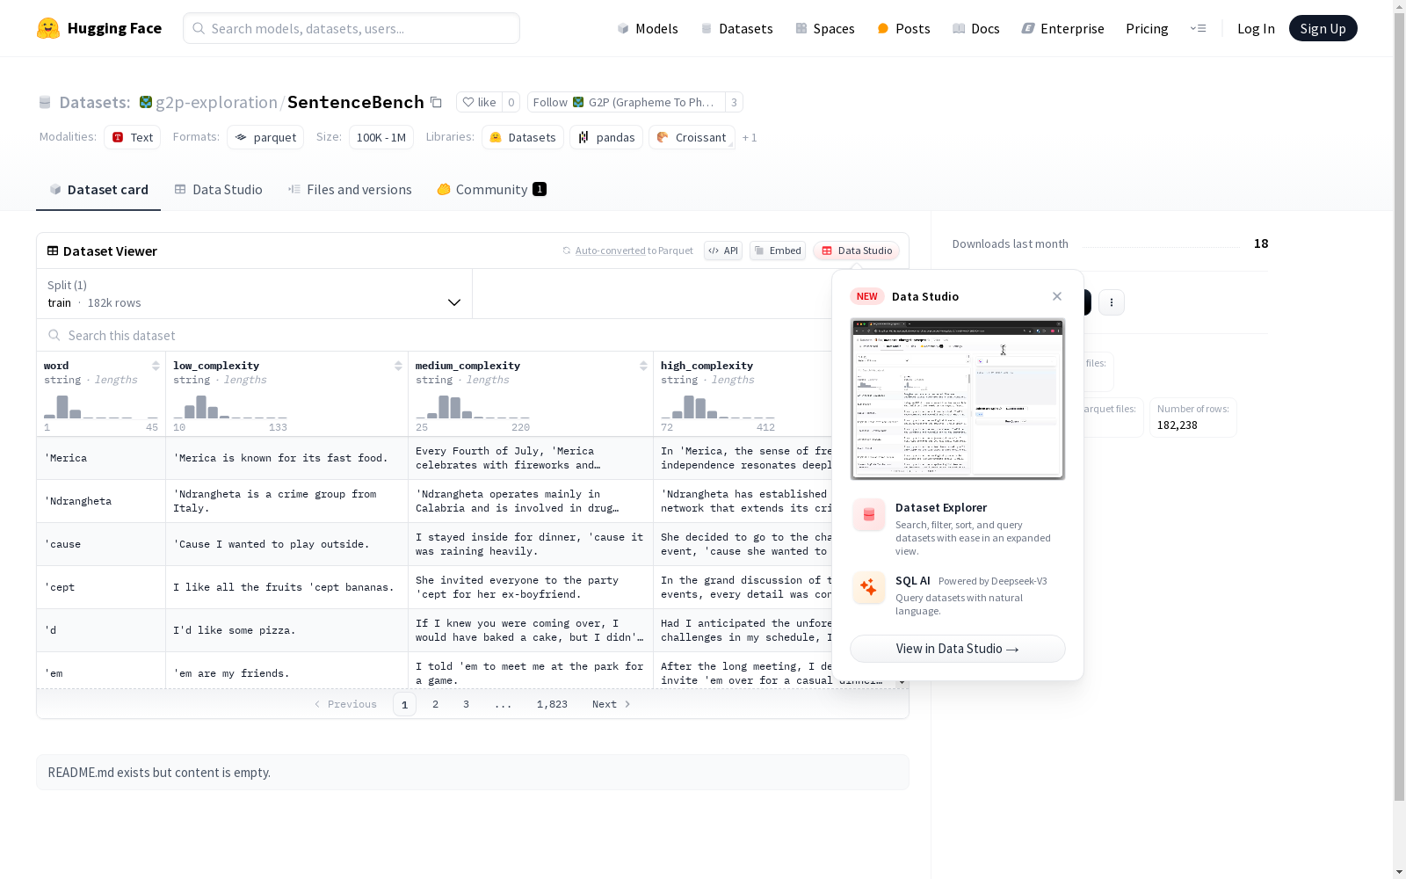This screenshot has width=1406, height=879.
Task: Focus the main search models field
Action: pyautogui.click(x=351, y=28)
